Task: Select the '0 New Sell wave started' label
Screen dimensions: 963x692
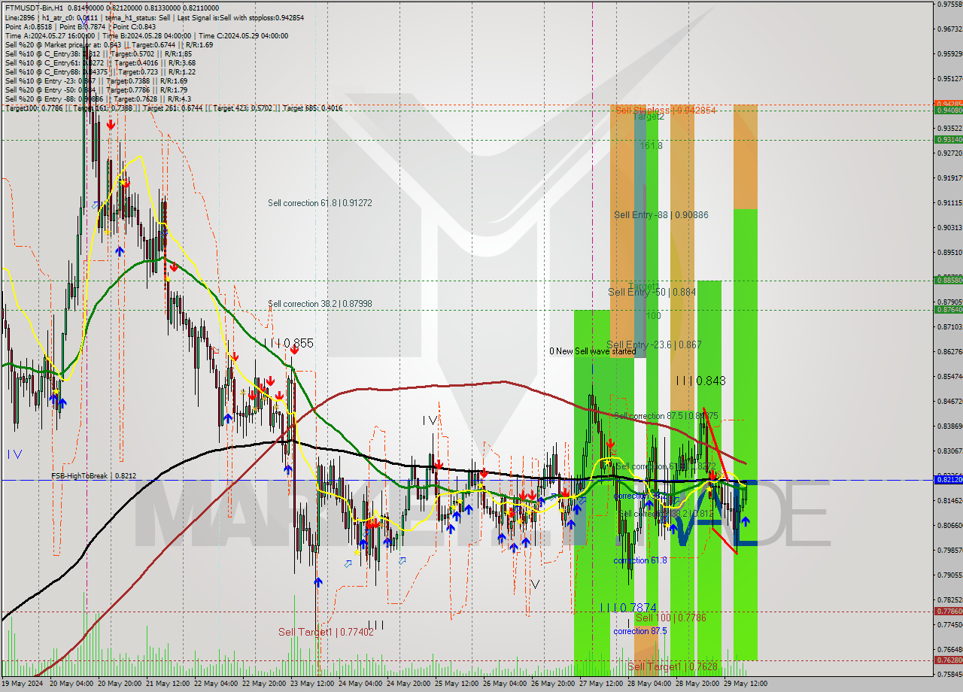Action: 592,351
